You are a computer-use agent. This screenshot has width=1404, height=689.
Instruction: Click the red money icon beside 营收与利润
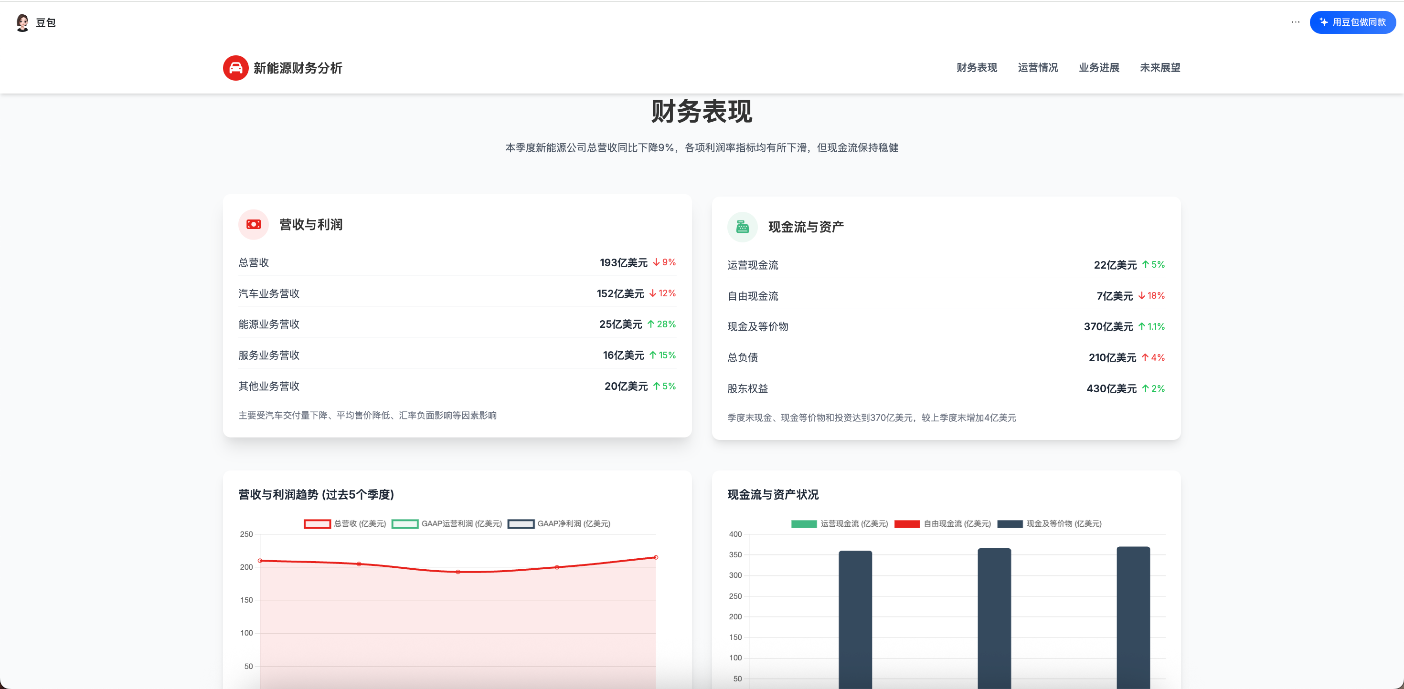[254, 224]
